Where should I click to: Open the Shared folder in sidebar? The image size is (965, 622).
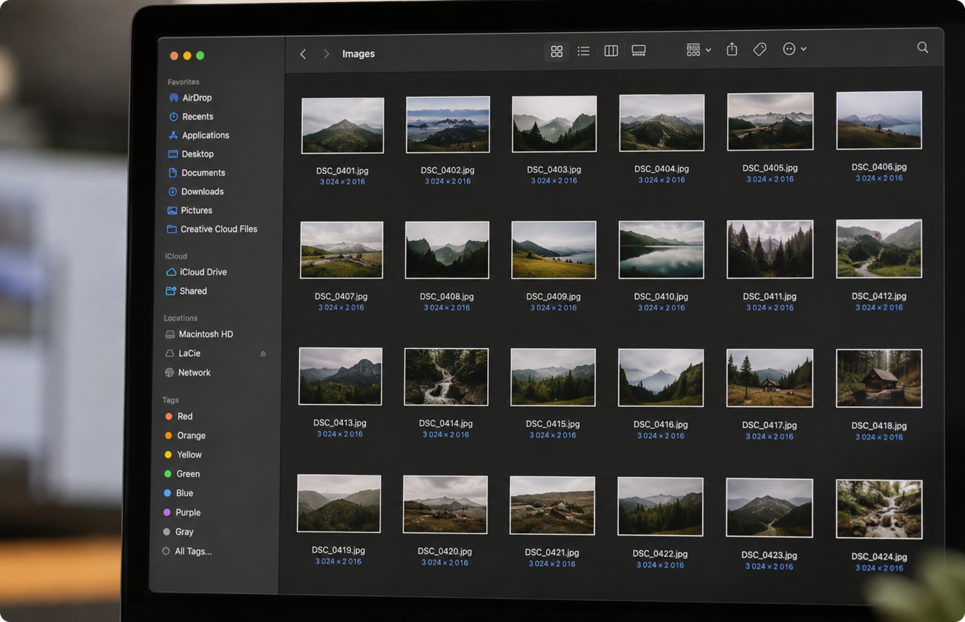tap(186, 291)
